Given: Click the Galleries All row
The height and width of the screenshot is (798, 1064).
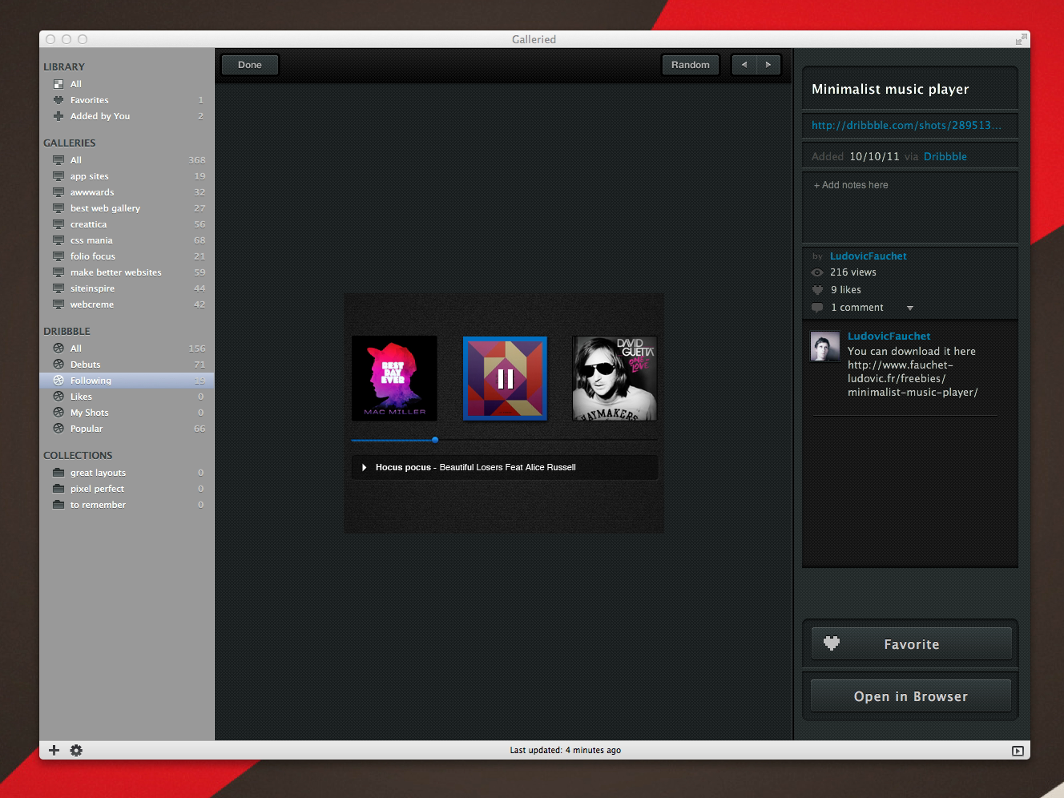Looking at the screenshot, I should click(127, 160).
